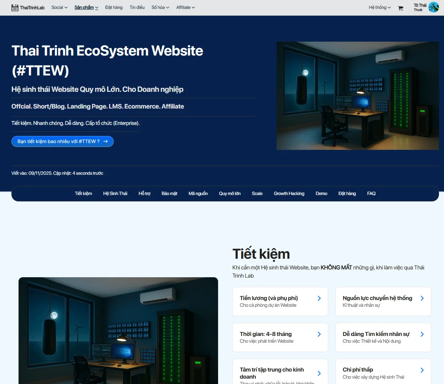Jump to FAQ section tab
This screenshot has height=384, width=444.
[371, 194]
